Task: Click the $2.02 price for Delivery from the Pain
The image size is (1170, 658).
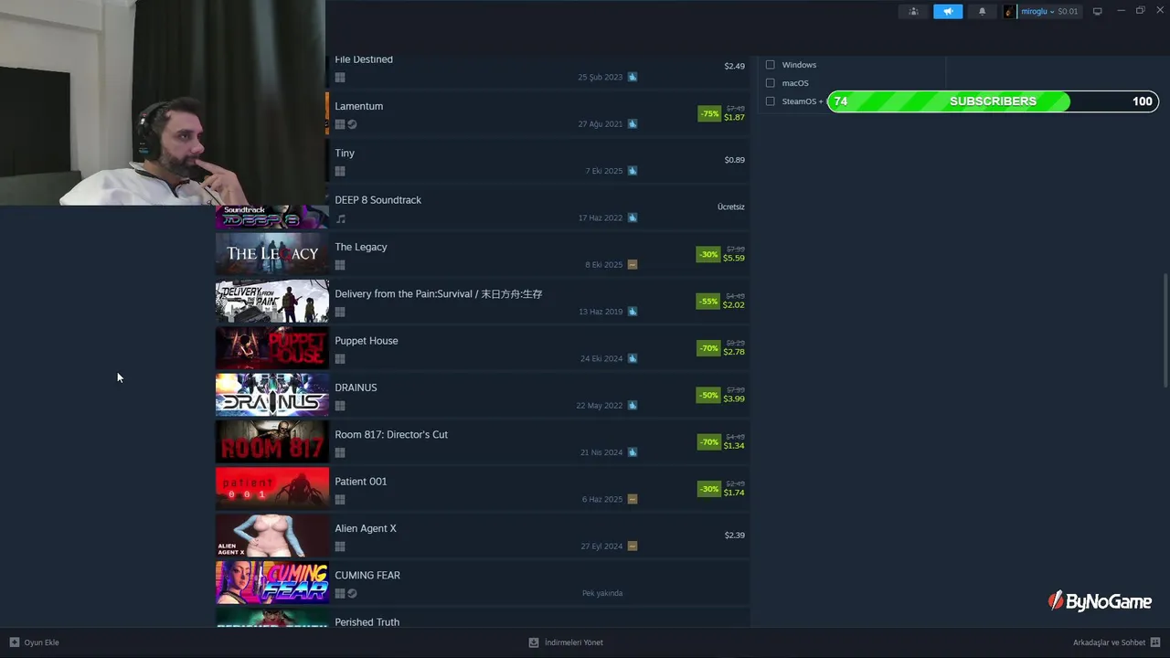Action: tap(734, 305)
